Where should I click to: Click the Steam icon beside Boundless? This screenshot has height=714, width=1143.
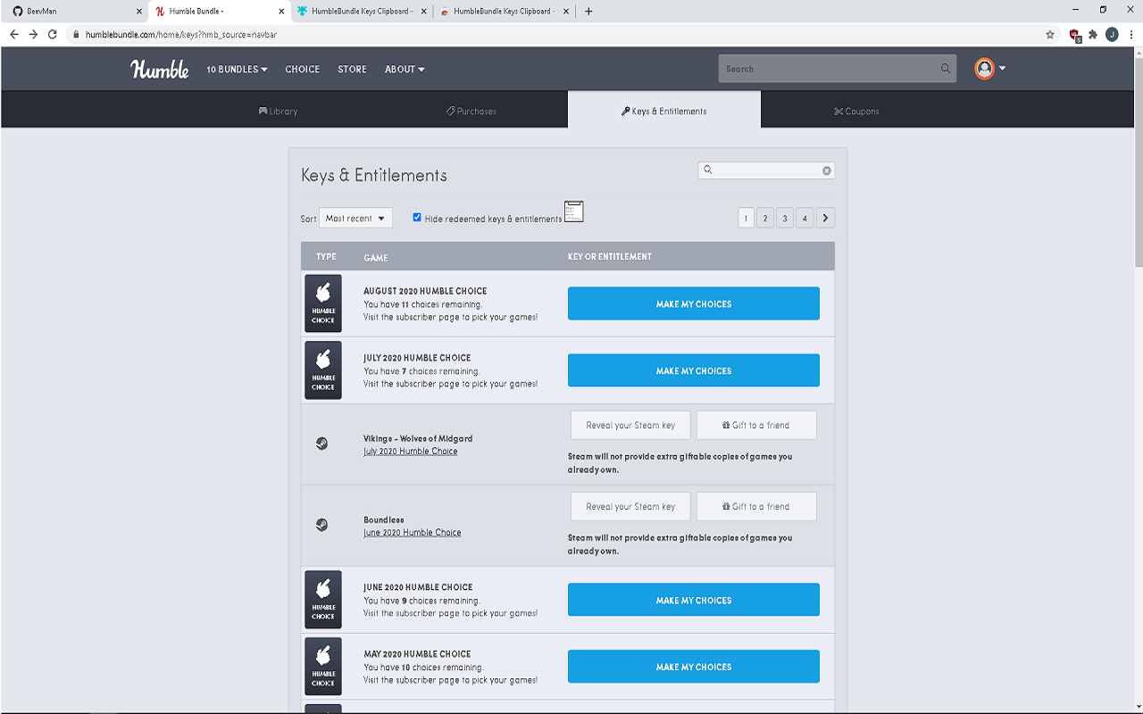[322, 525]
